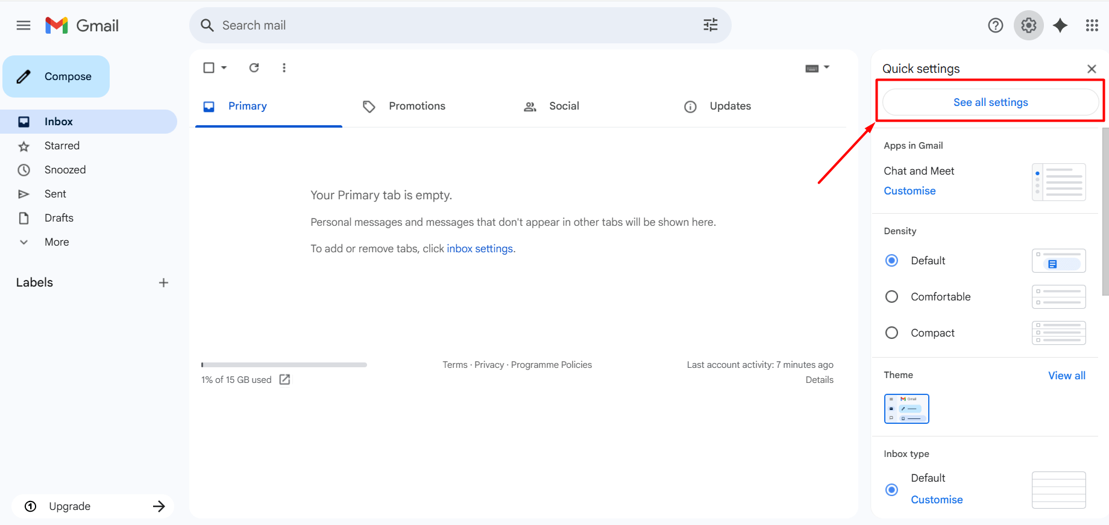
Task: Click the Upgrade button
Action: pyautogui.click(x=93, y=506)
